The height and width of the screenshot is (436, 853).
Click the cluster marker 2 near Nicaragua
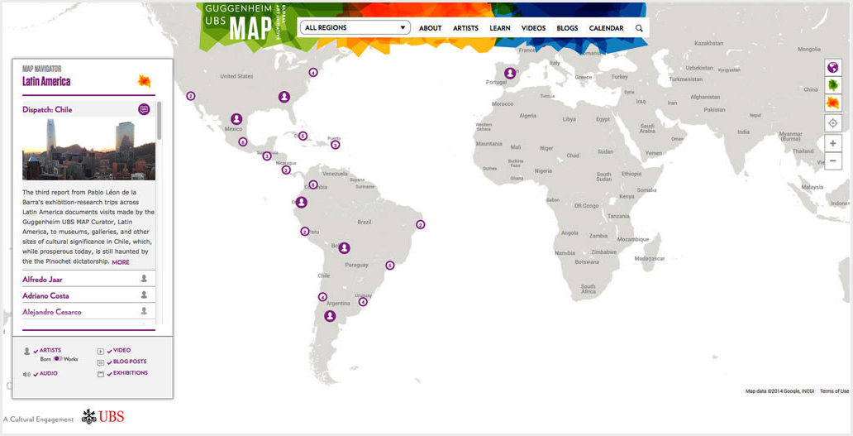[x=286, y=170]
